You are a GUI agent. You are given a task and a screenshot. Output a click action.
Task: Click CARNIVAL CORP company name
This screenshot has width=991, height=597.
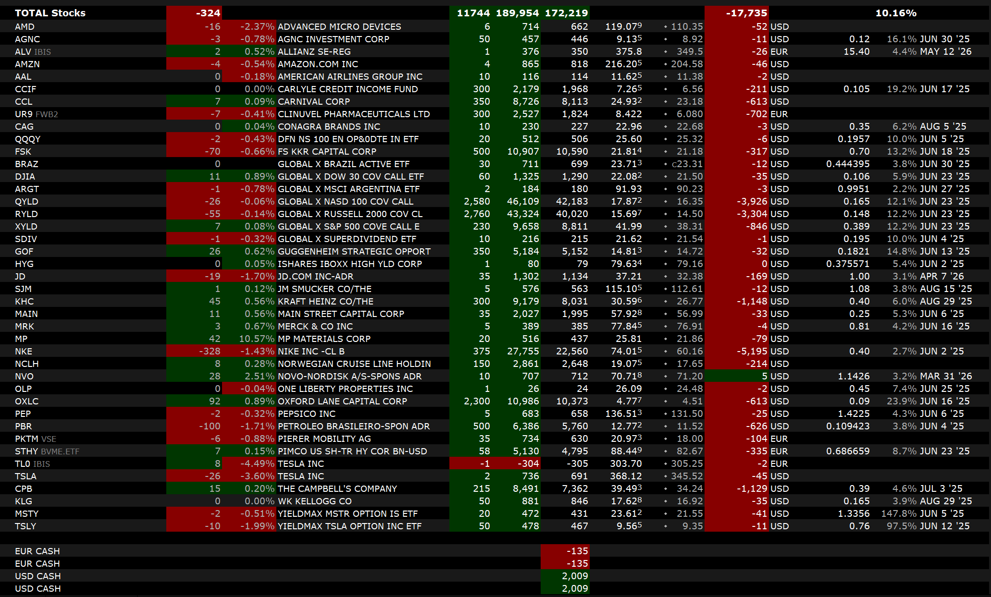coord(314,101)
